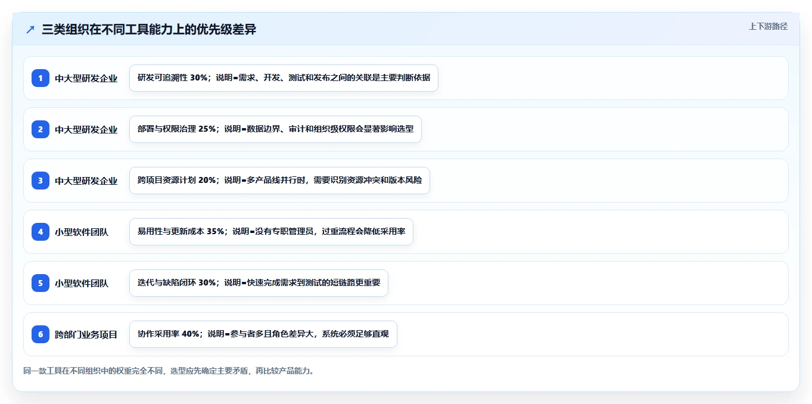Click number badge 6
Image resolution: width=812 pixels, height=404 pixels.
41,334
